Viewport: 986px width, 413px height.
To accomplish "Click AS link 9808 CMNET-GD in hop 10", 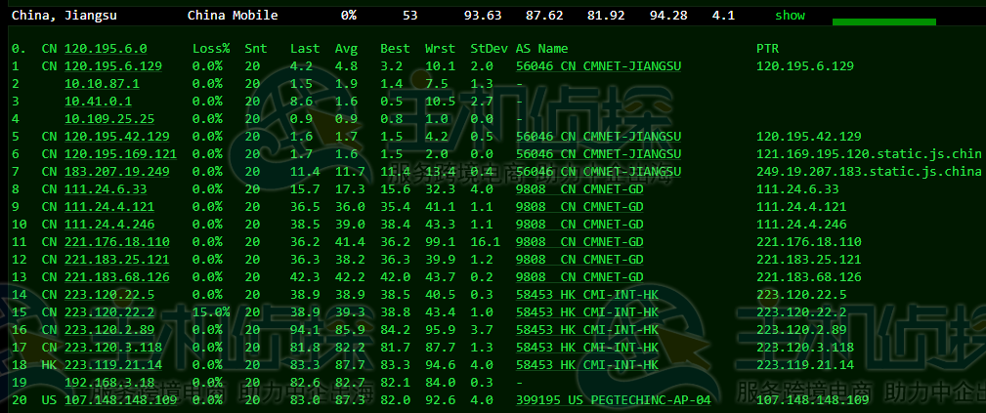I will tap(579, 225).
